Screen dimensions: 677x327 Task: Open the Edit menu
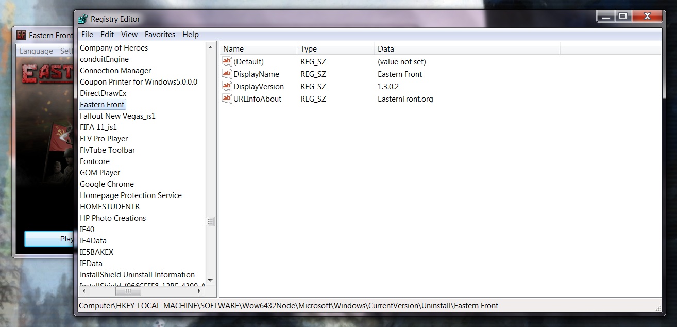[107, 35]
